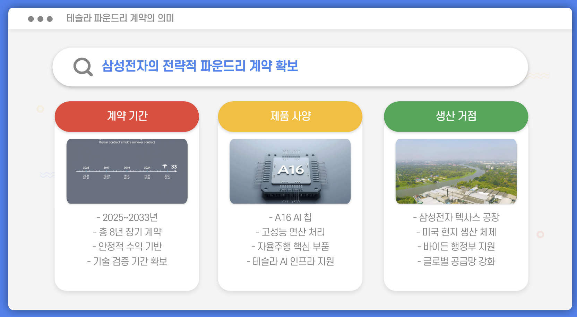This screenshot has height=317, width=577.
Task: Click the text - 글로벌 공급망 강화
Action: tap(456, 261)
